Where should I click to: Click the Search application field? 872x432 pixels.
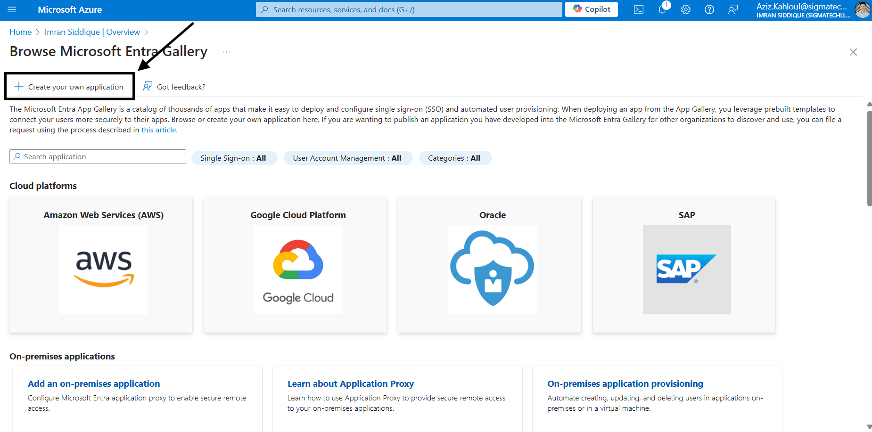tap(98, 156)
